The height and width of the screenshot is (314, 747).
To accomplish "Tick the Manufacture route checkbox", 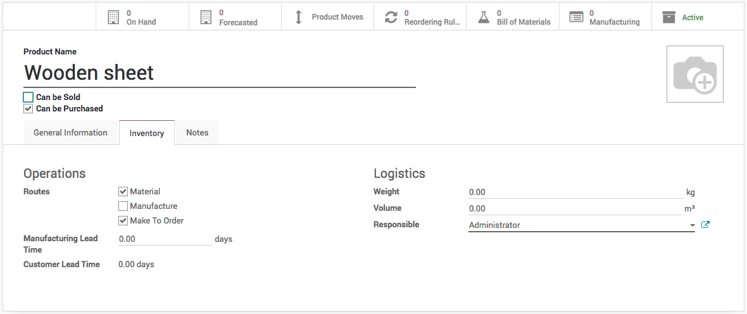I will (123, 206).
